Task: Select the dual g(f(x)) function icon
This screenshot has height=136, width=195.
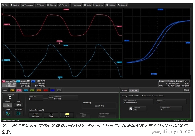Action: 19,105
